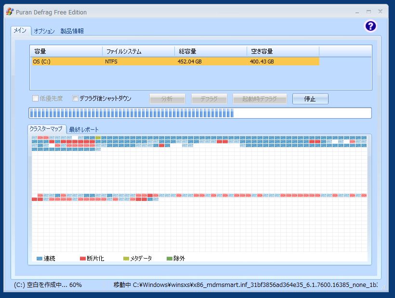The image size is (395, 298).
Task: Click the 分析 button
Action: (167, 99)
